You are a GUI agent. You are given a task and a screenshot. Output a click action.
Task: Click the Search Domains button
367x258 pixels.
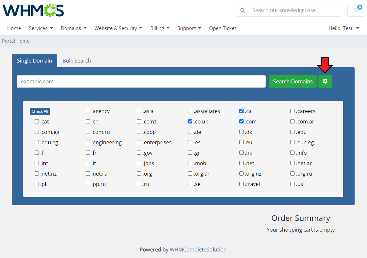293,81
